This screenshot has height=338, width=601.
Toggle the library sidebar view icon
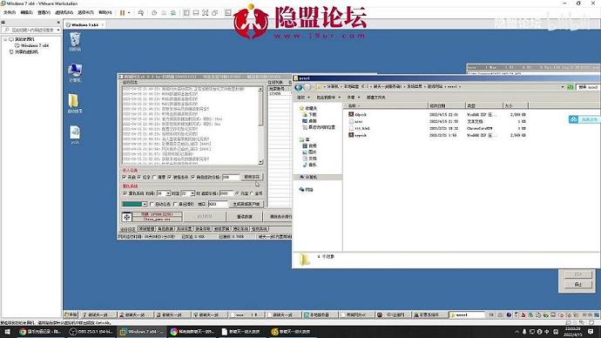tap(186, 13)
